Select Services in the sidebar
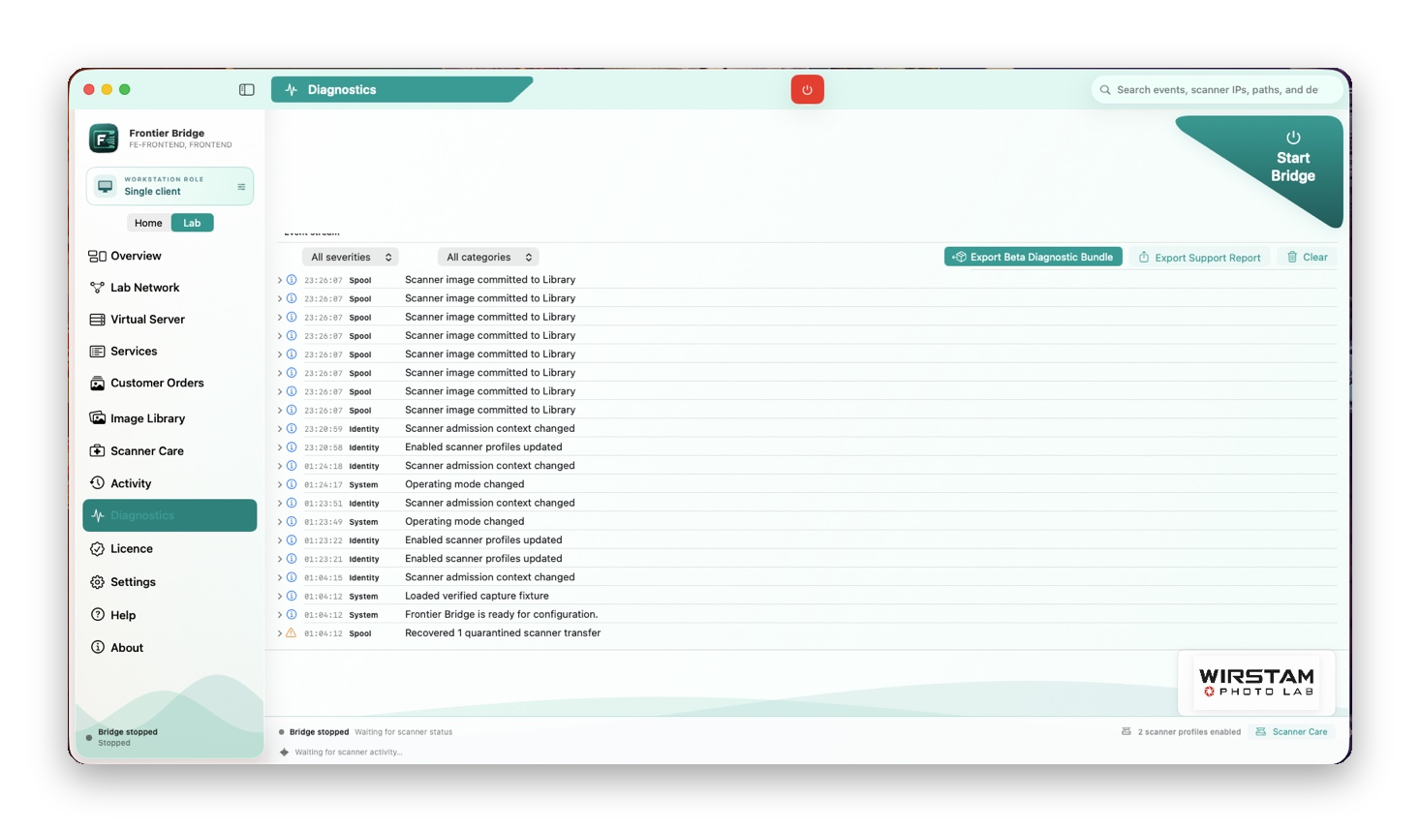The image size is (1420, 832). pos(170,352)
